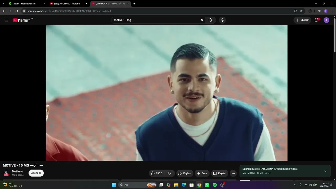The width and height of the screenshot is (336, 189).
Task: Open the Chrome profile avatar
Action: click(326, 11)
